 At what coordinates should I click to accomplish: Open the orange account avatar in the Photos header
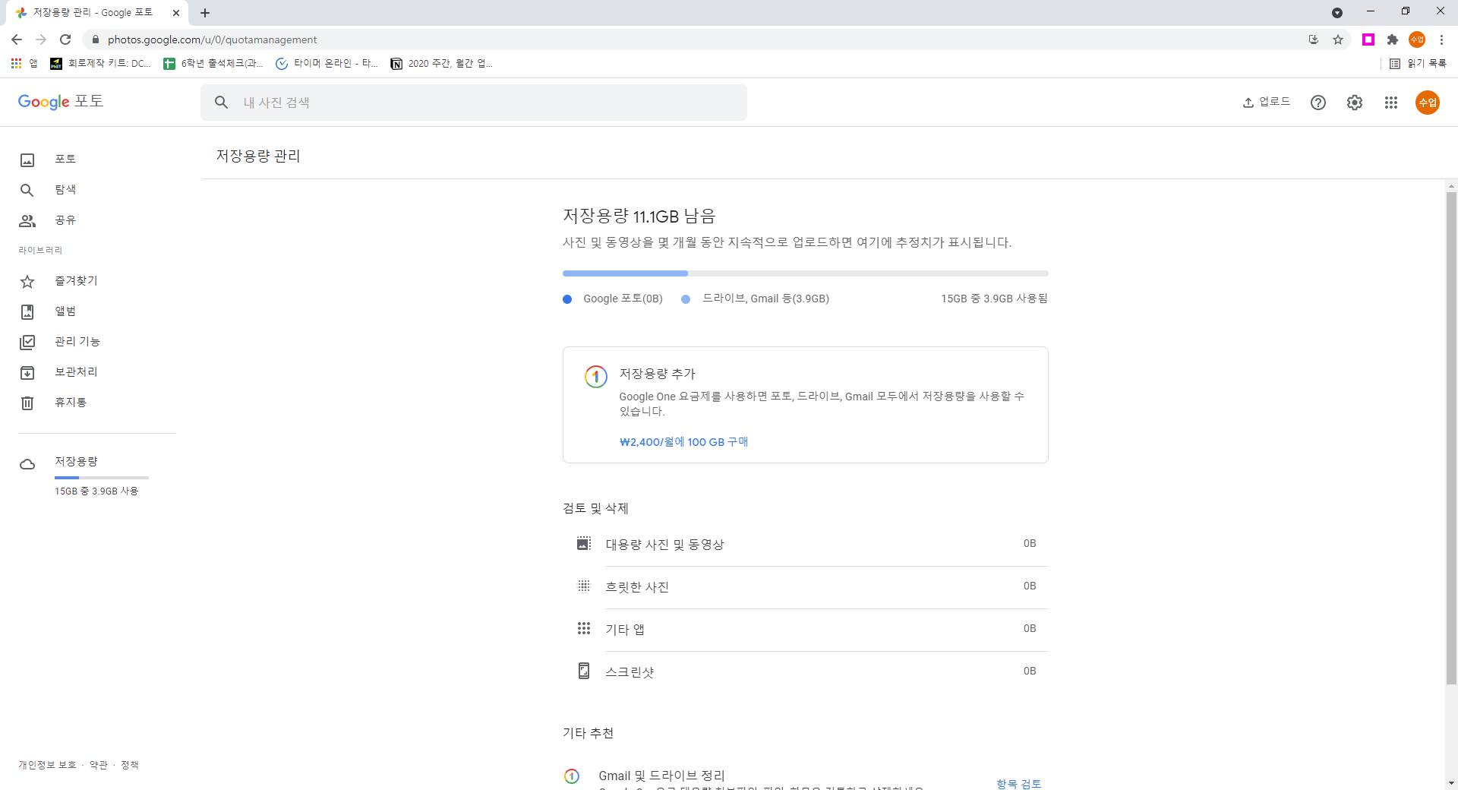pos(1428,103)
